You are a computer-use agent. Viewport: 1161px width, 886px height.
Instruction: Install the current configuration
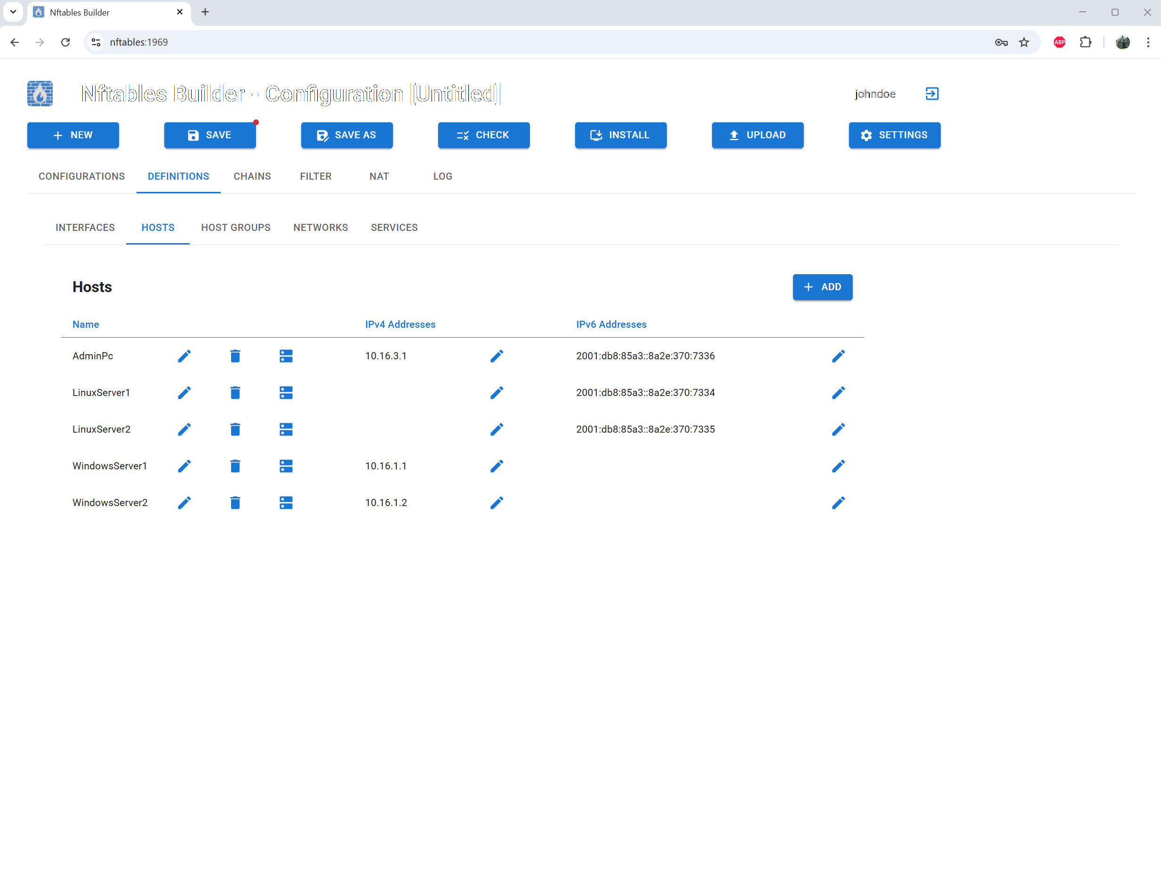621,135
